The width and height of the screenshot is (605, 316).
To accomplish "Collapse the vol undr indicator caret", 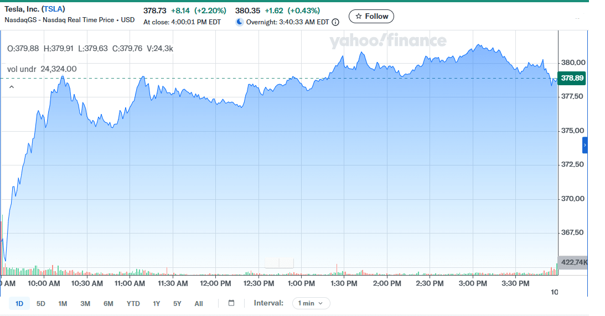I will click(x=12, y=87).
